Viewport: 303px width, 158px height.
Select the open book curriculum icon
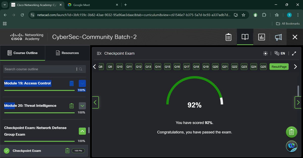point(245,37)
